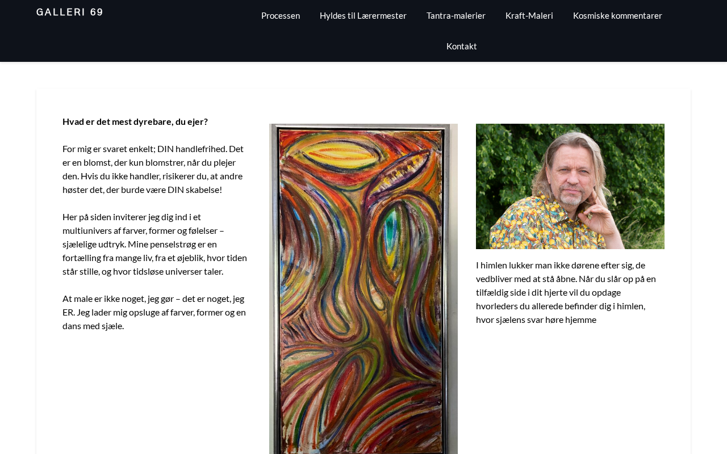727x454 pixels.
Task: Click the portrait photo of the artist
Action: 570,186
